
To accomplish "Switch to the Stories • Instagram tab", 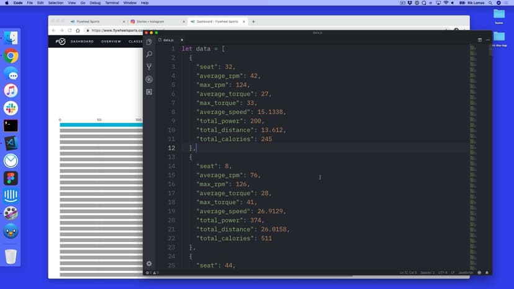I will pos(155,22).
